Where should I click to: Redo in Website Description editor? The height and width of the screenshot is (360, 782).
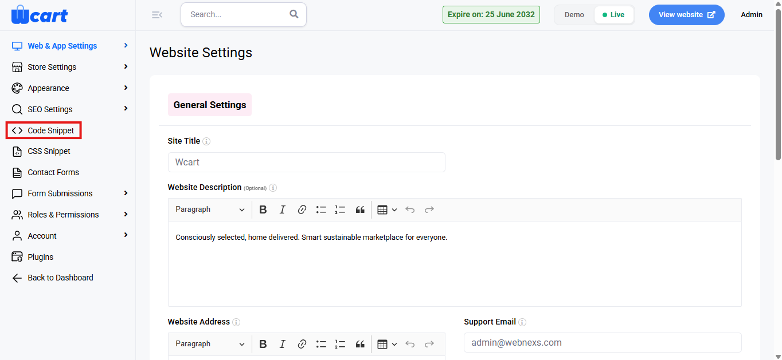429,209
